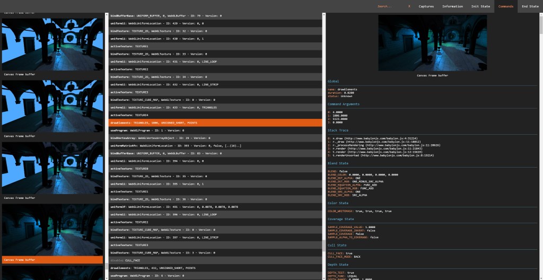This screenshot has height=280, width=543.
Task: Select highlighted drawElements TRIANGLES, 1806 command
Action: coord(215,122)
